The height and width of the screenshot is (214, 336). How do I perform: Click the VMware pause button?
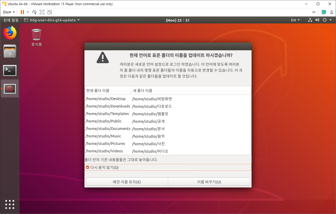pyautogui.click(x=22, y=12)
